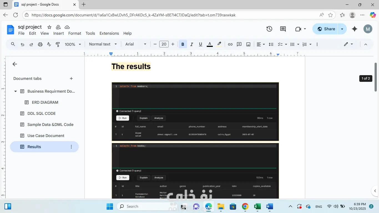Screen dimensions: 379x213
Task: Open bulleted list dropdown
Action: [295, 44]
